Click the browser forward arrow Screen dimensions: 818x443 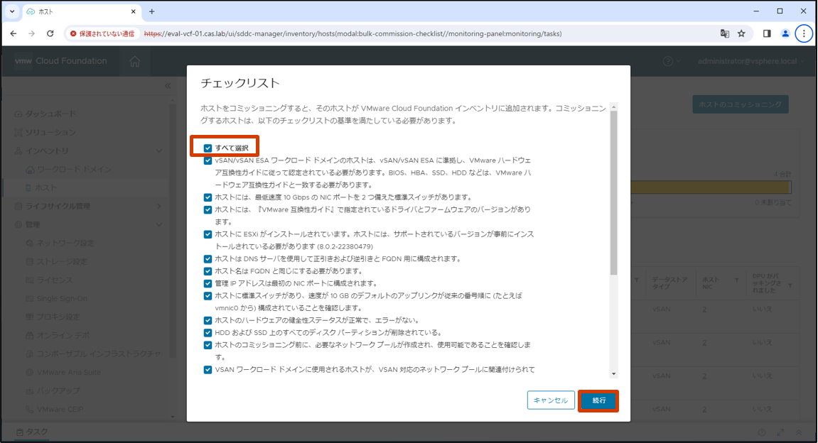(x=32, y=33)
